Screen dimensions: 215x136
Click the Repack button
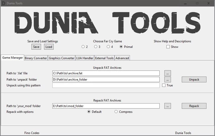point(194,106)
